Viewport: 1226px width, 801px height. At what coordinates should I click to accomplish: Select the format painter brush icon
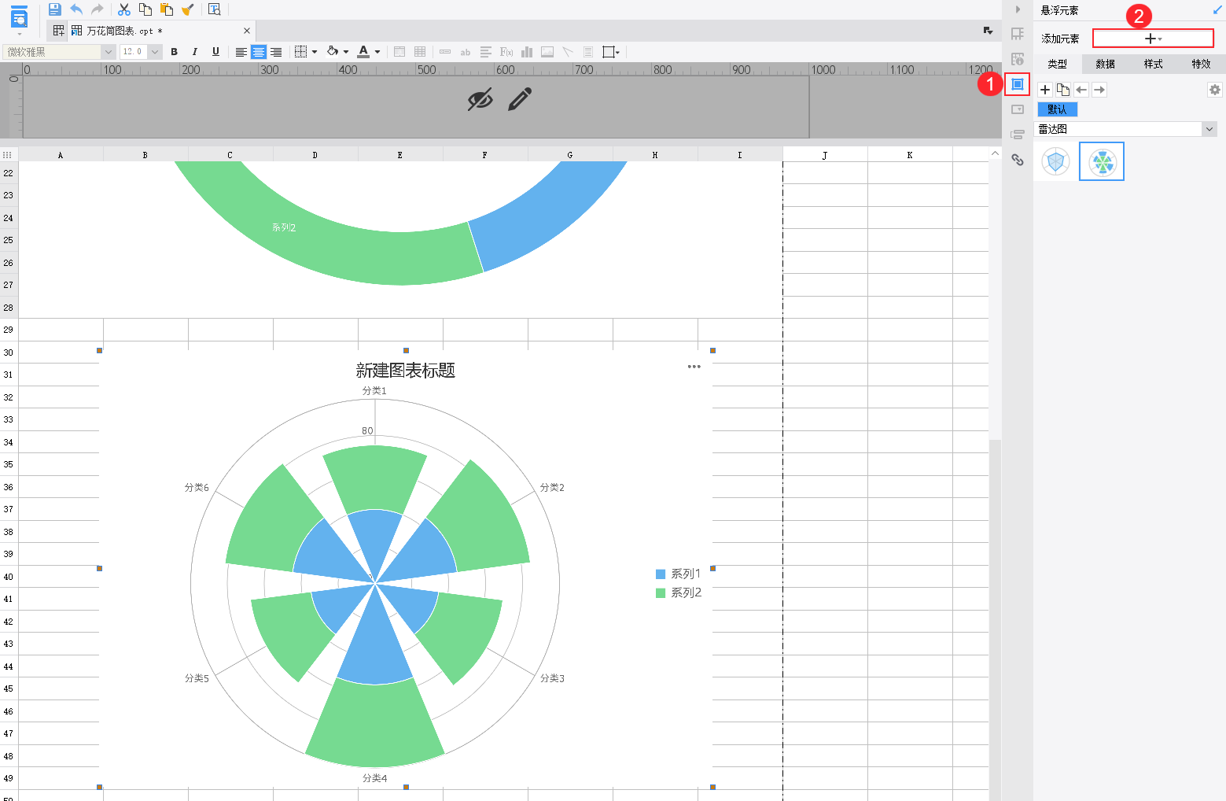pyautogui.click(x=187, y=9)
